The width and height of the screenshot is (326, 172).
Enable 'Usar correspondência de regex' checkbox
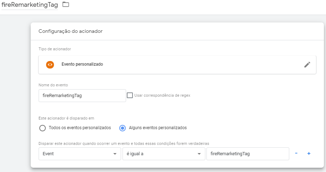[x=130, y=95]
